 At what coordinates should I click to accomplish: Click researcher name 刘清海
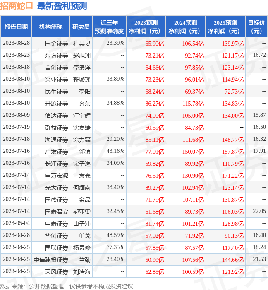point(82,272)
